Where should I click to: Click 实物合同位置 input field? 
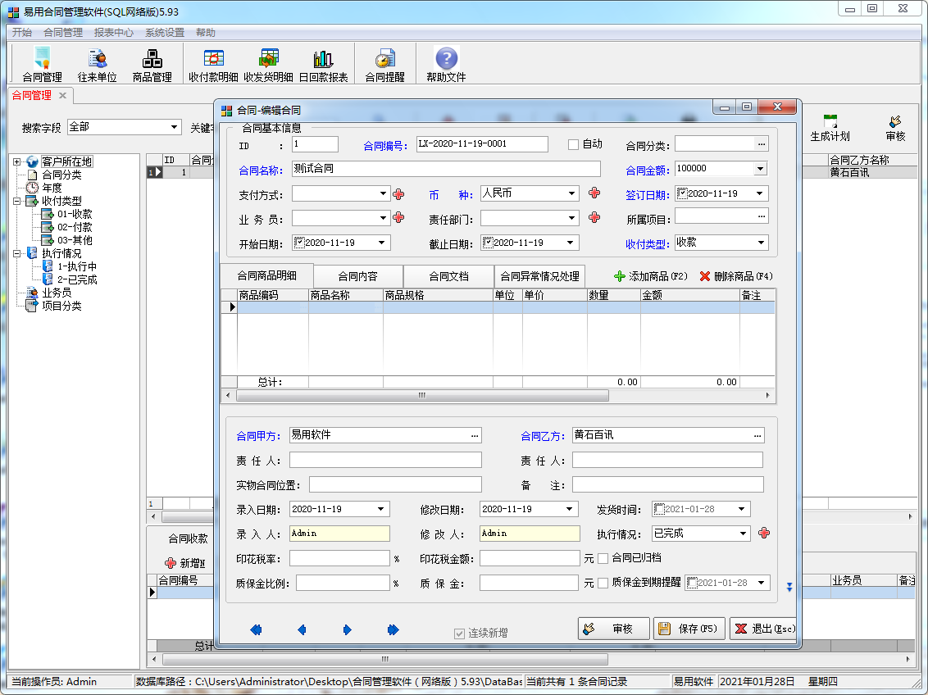395,485
